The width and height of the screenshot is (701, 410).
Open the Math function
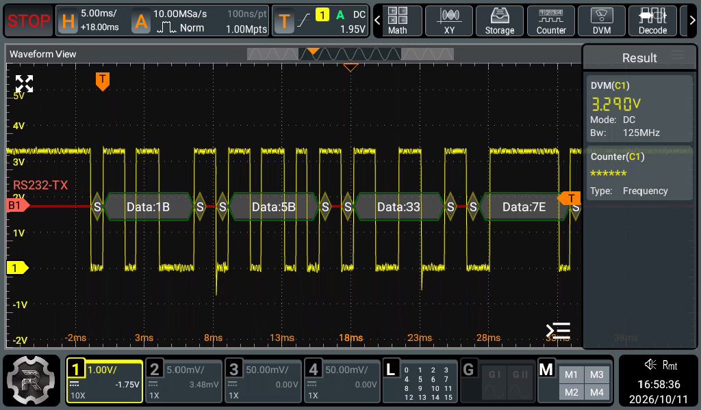coord(398,21)
